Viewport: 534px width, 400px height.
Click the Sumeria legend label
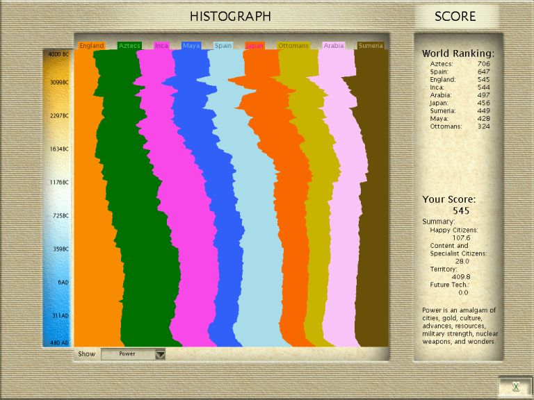coord(371,46)
